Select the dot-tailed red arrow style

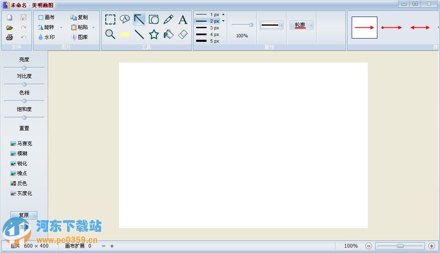point(392,27)
